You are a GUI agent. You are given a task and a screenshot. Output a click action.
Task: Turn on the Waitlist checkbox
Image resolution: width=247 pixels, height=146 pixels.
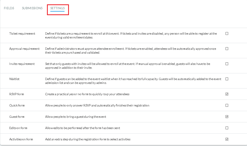227,79
